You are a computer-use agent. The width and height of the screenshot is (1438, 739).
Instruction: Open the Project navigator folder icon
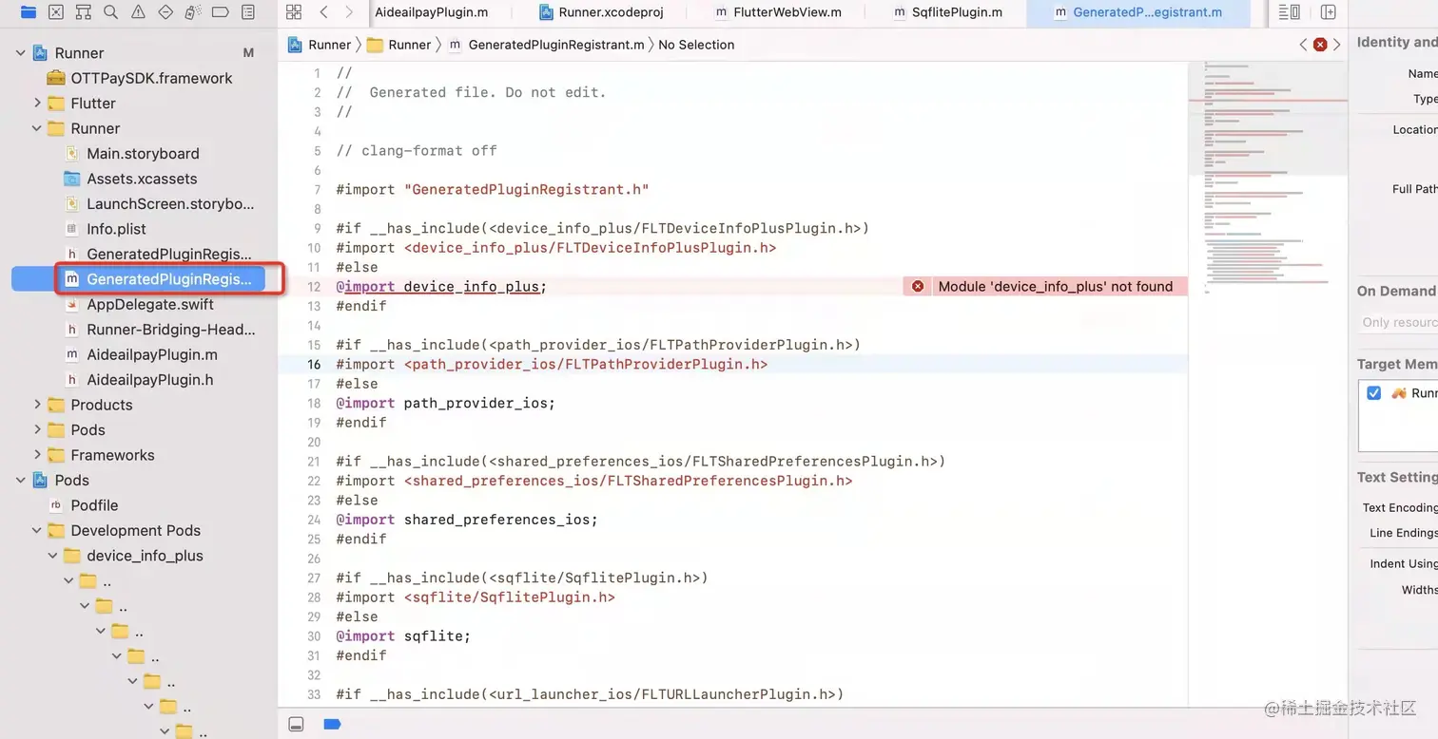[x=29, y=12]
